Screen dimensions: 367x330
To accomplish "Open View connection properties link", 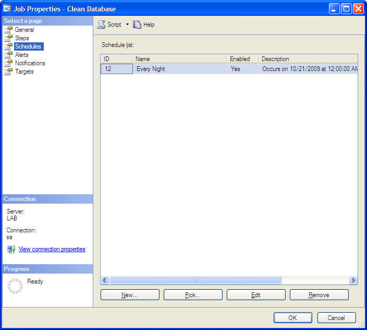I will 52,250.
